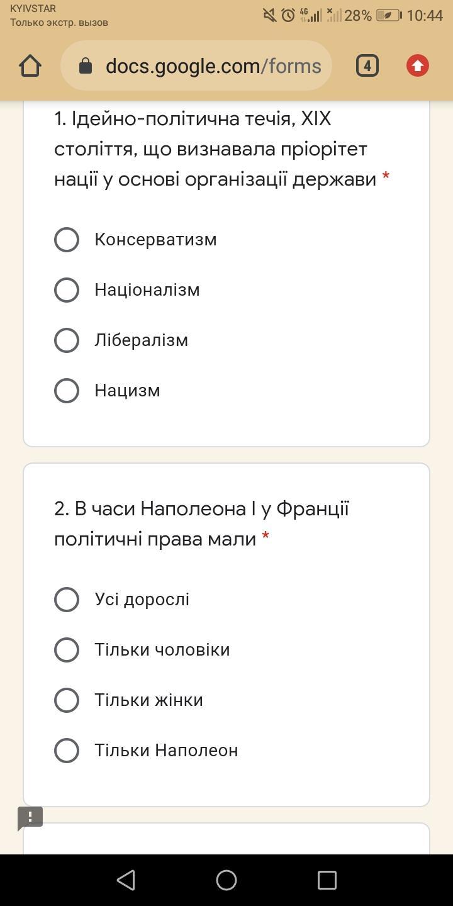Viewport: 453px width, 906px height.
Task: Select the Тільки жінки radio option
Action: point(67,700)
